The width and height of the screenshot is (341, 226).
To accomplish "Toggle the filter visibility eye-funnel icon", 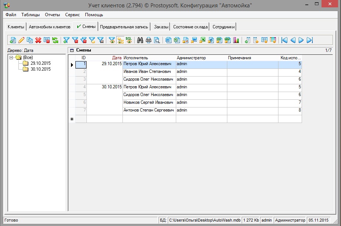I will pos(112,40).
